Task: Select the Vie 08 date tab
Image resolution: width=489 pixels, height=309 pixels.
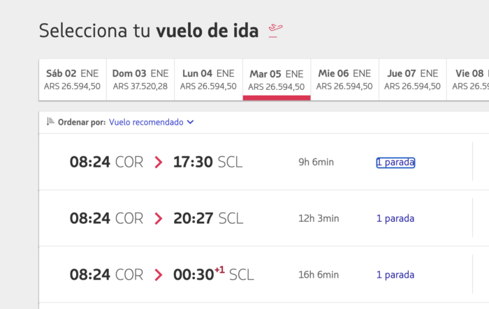Action: pos(470,80)
